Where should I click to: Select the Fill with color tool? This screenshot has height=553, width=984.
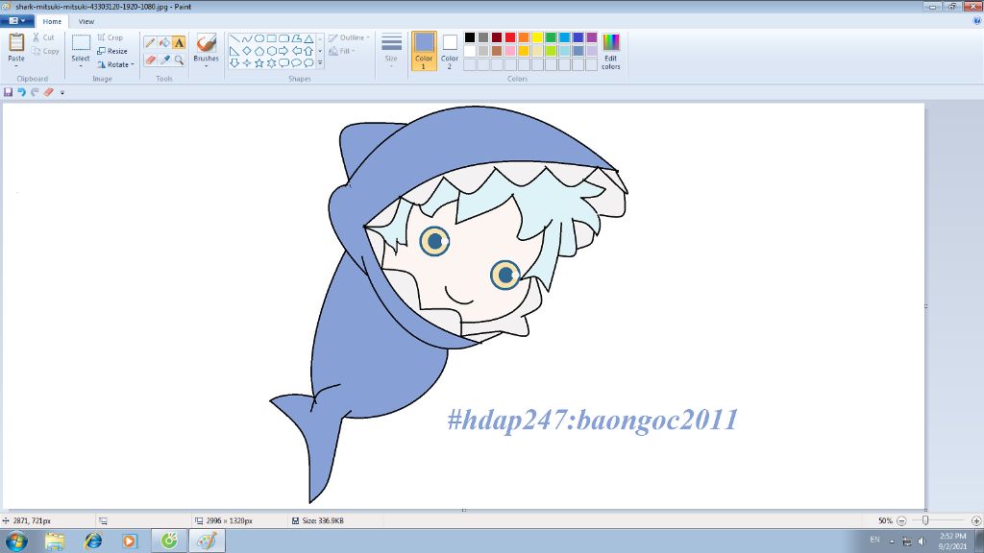pos(163,42)
